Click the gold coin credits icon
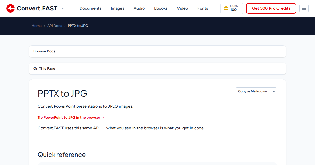 point(226,8)
